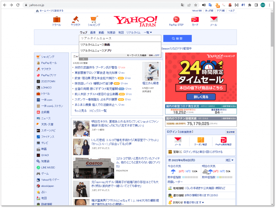This screenshot has width=276, height=208.
Task: Open ホームページに設定する link
Action: pos(51,11)
